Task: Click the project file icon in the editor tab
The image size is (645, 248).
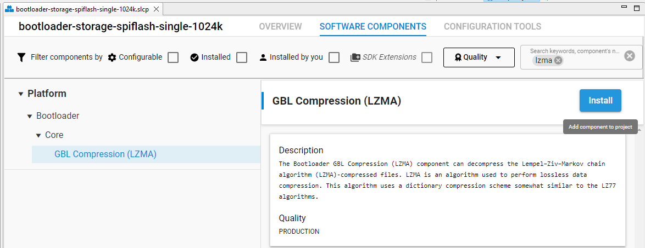Action: pyautogui.click(x=9, y=9)
